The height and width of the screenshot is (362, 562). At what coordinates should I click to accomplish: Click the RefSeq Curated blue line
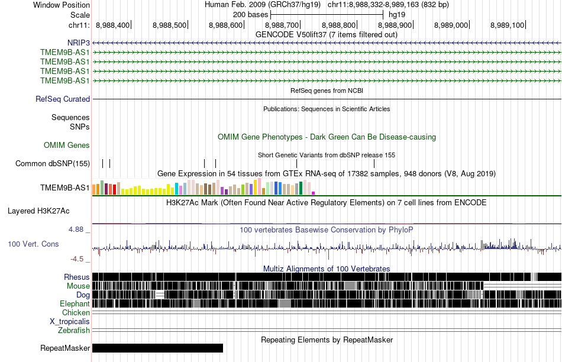327,99
